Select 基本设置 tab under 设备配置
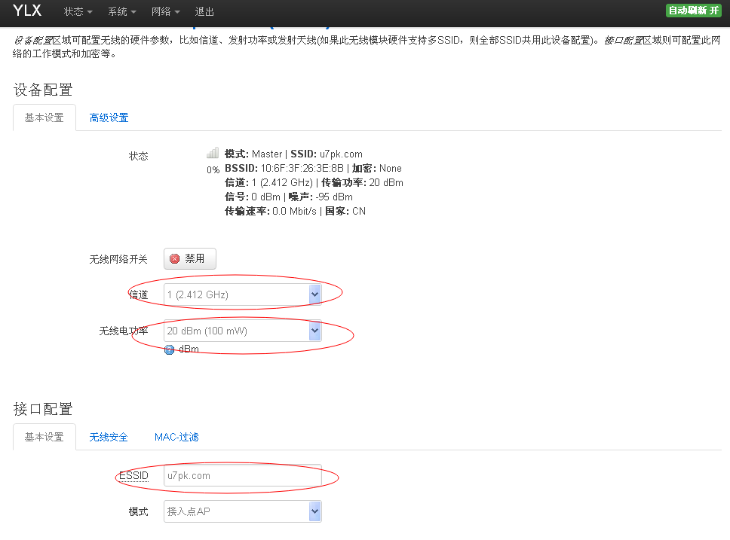This screenshot has height=540, width=730. coord(44,117)
